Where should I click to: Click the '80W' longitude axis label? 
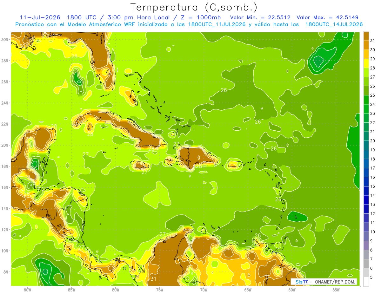[116, 290]
